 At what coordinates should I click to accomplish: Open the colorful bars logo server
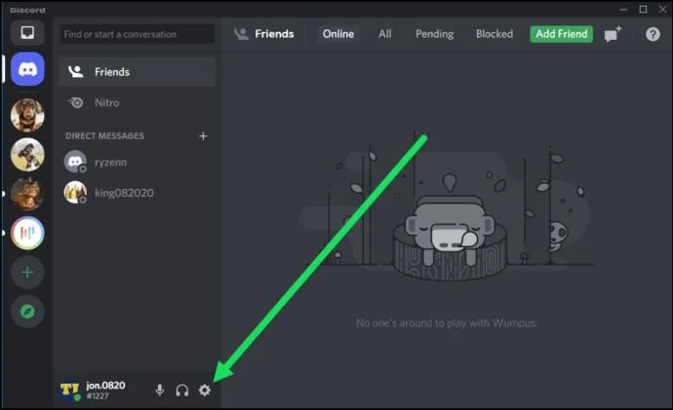click(x=27, y=233)
